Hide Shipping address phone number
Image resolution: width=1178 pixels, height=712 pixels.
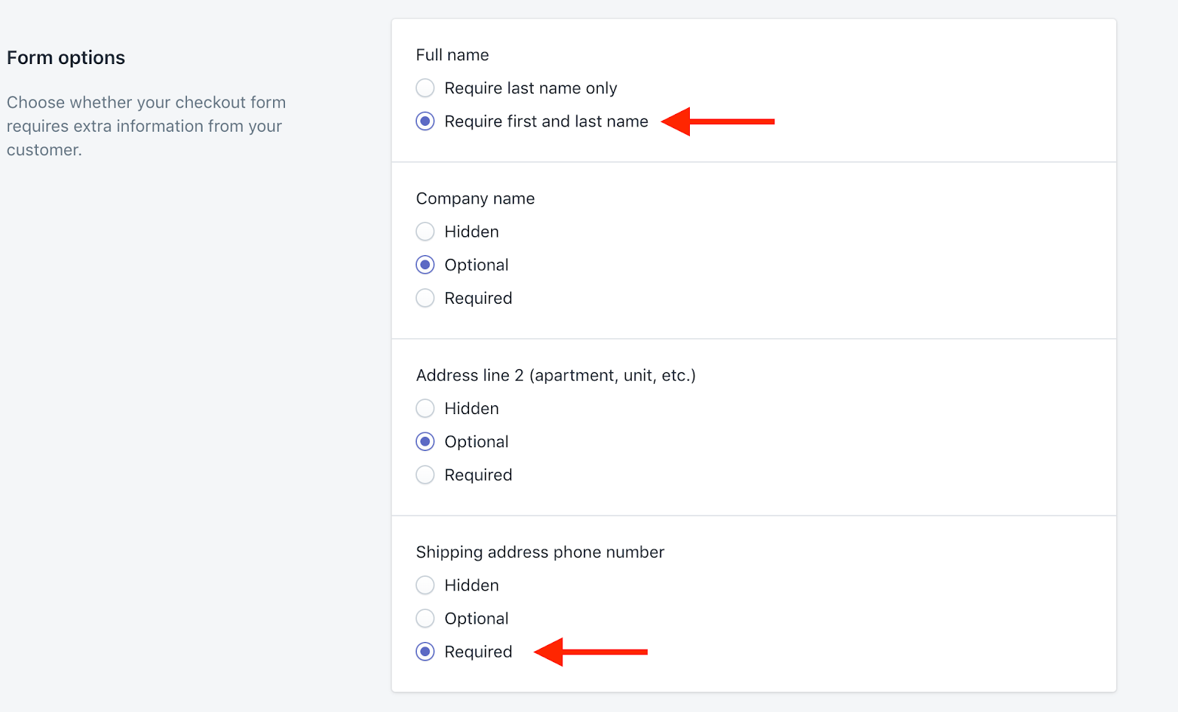(425, 585)
